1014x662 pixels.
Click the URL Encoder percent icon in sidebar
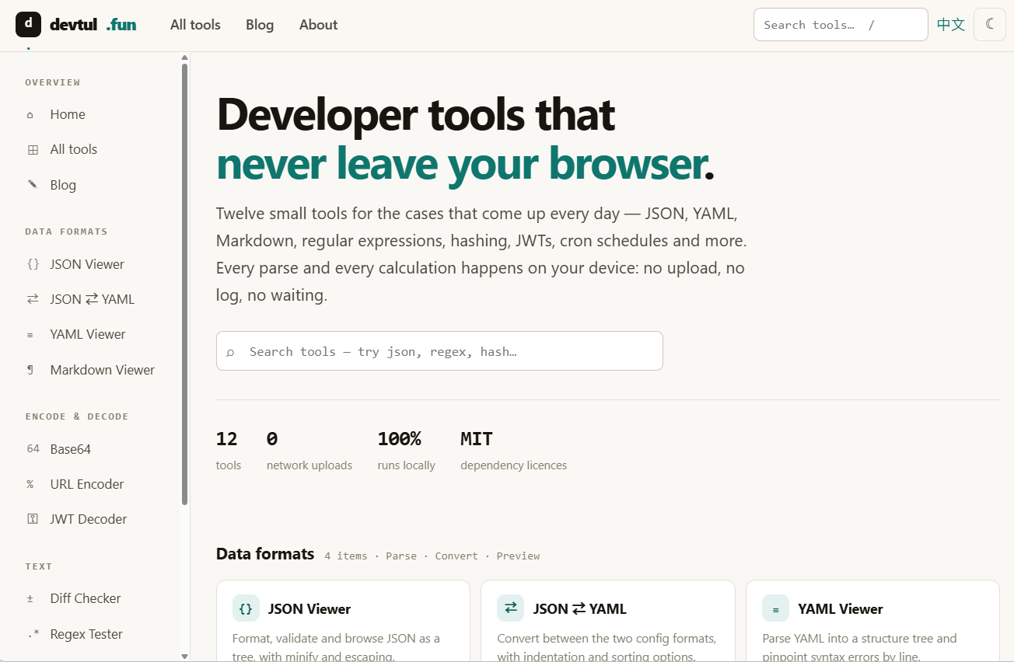click(30, 484)
